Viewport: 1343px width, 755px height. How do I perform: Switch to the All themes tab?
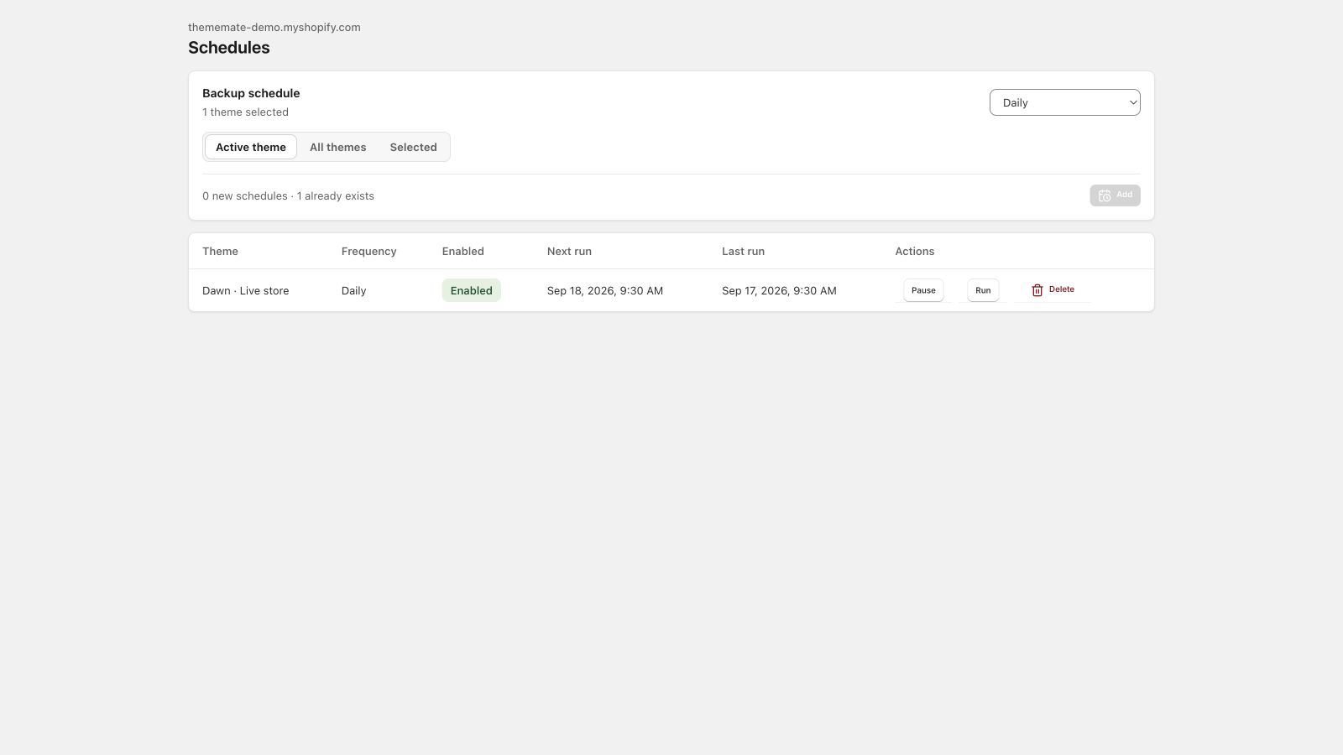(x=337, y=147)
